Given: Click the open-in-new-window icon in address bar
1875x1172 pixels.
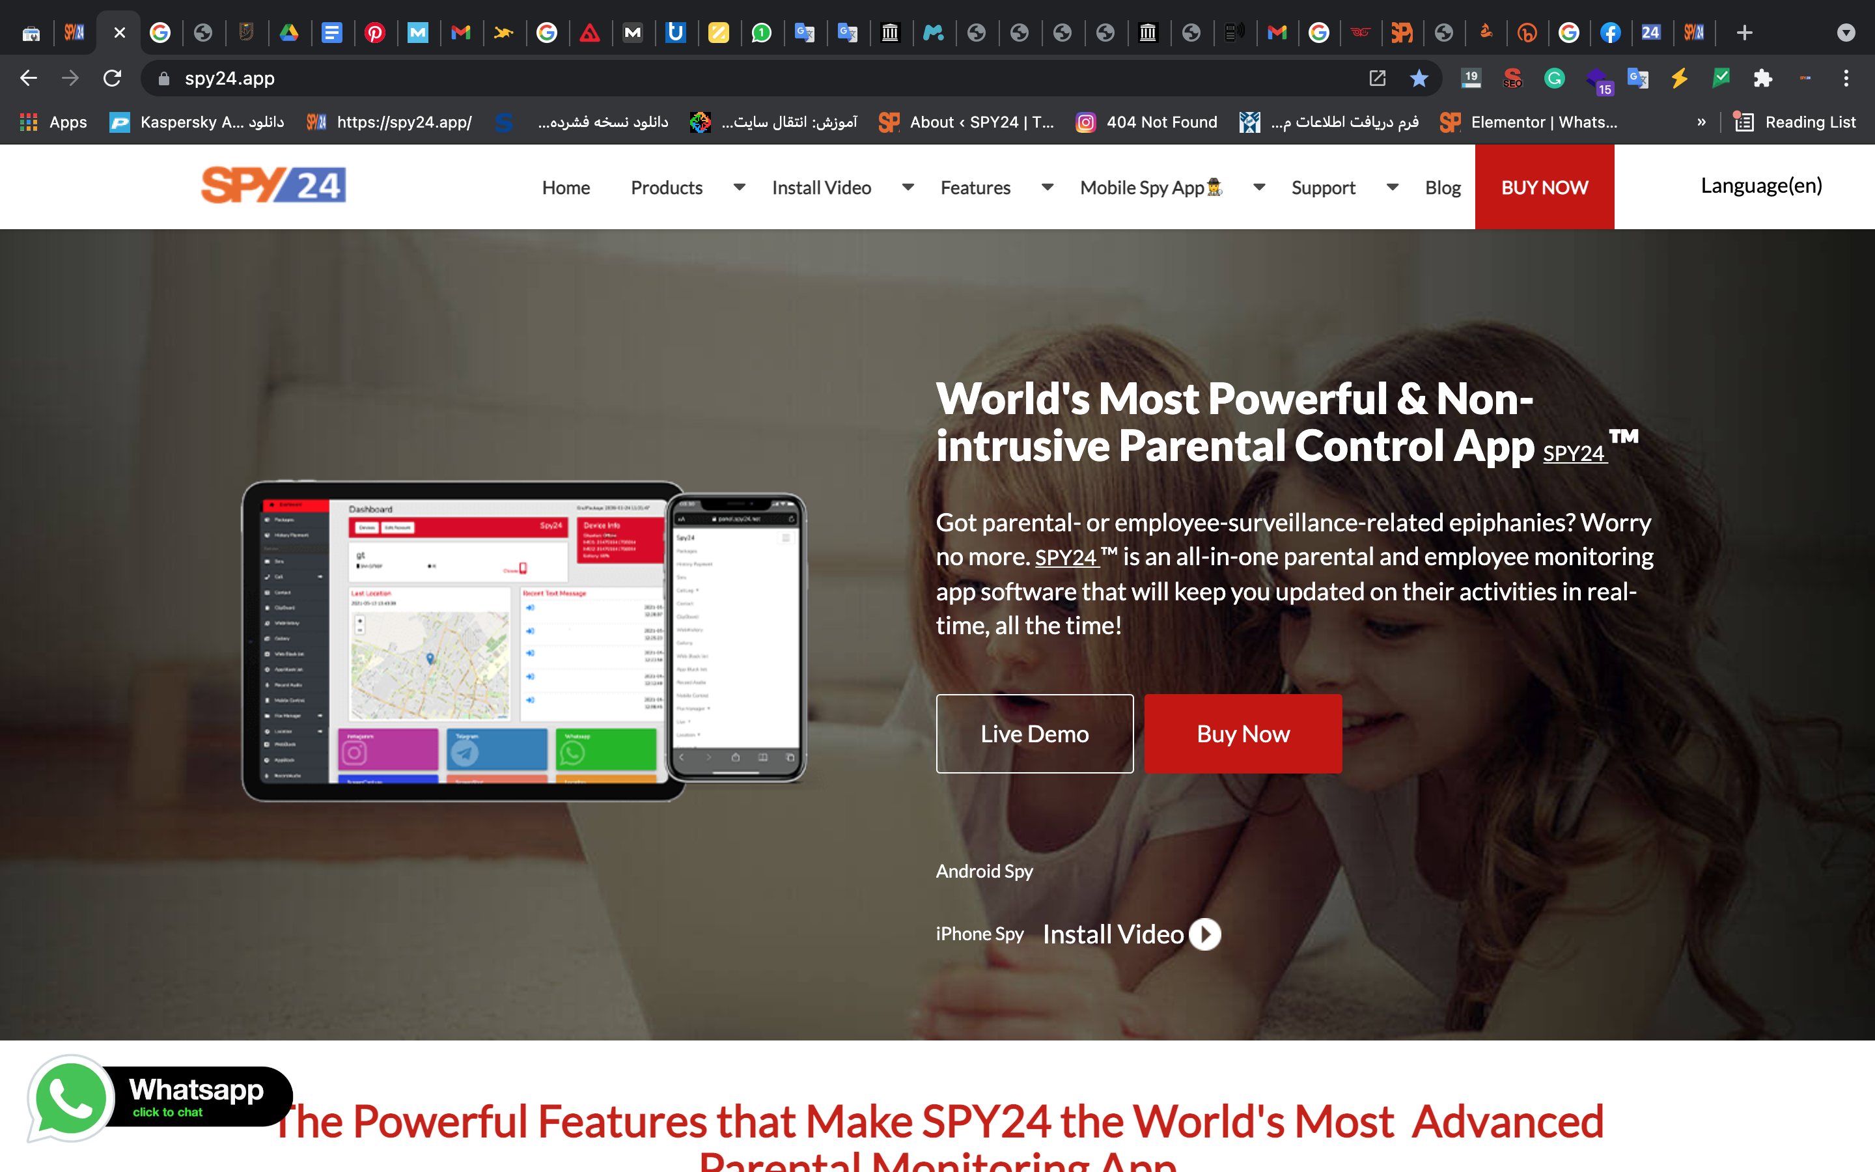Looking at the screenshot, I should [x=1378, y=78].
